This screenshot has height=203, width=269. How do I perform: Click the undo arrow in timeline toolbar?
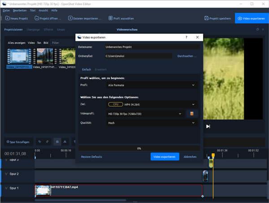(39, 142)
